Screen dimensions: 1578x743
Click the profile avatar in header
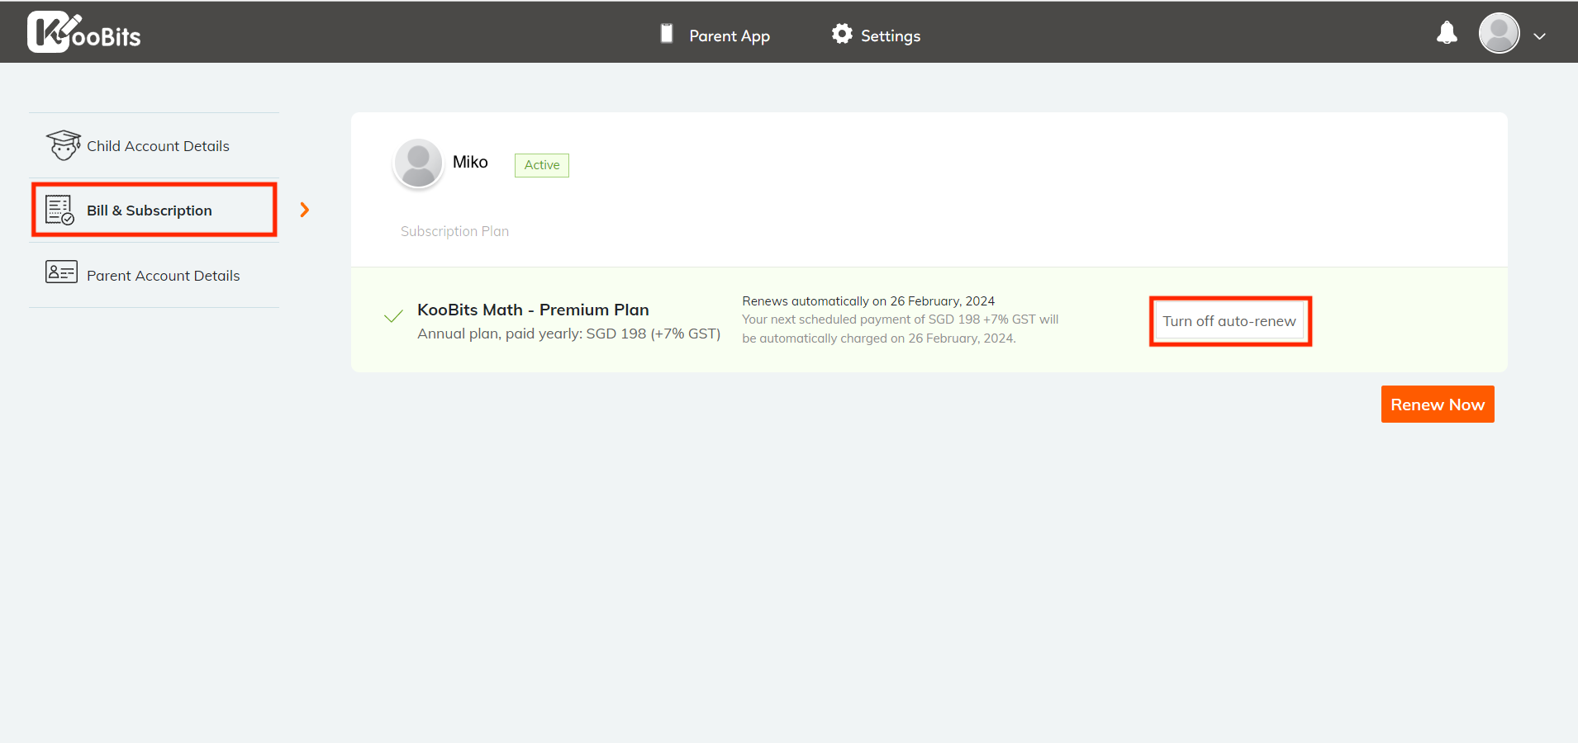[x=1500, y=33]
